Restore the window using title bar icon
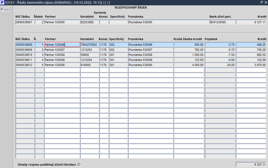 tap(262, 2)
